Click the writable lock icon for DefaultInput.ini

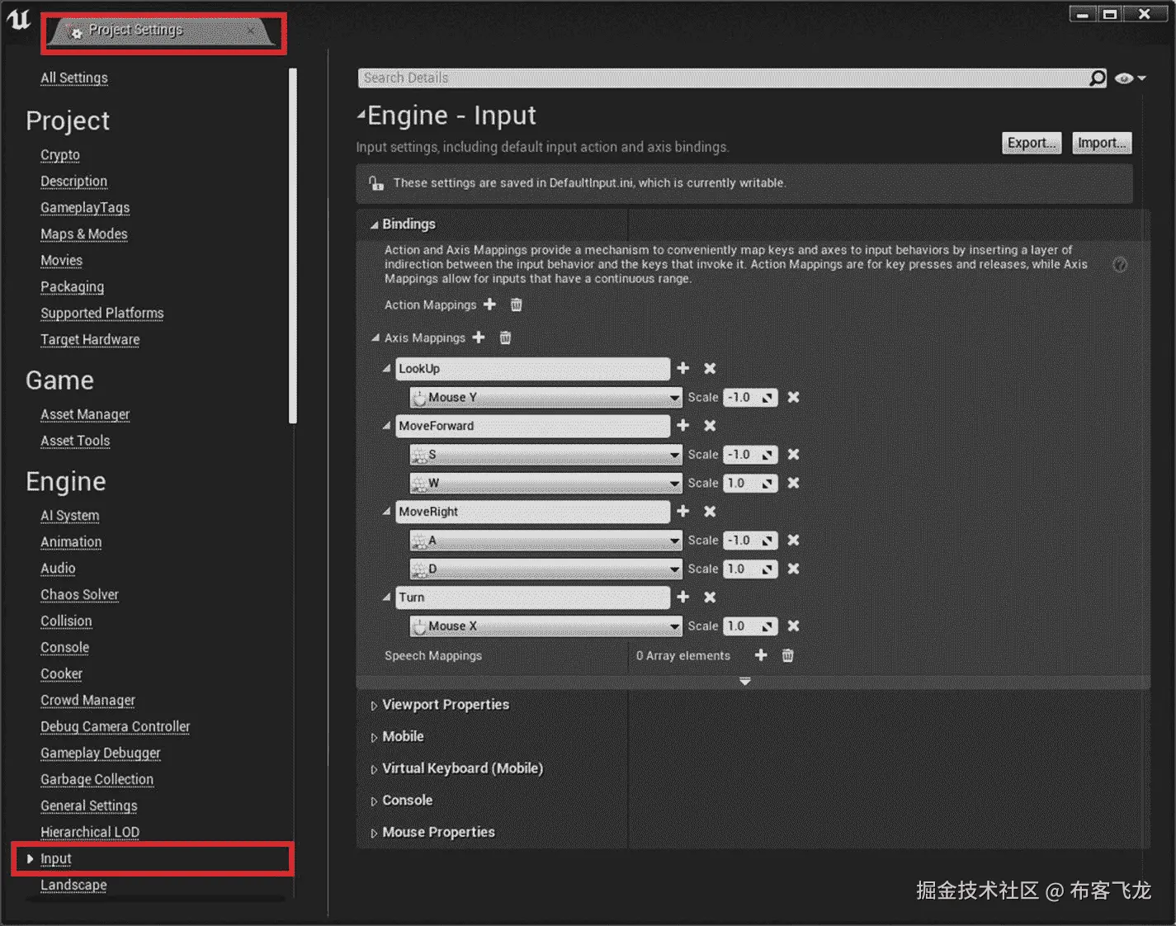coord(376,183)
